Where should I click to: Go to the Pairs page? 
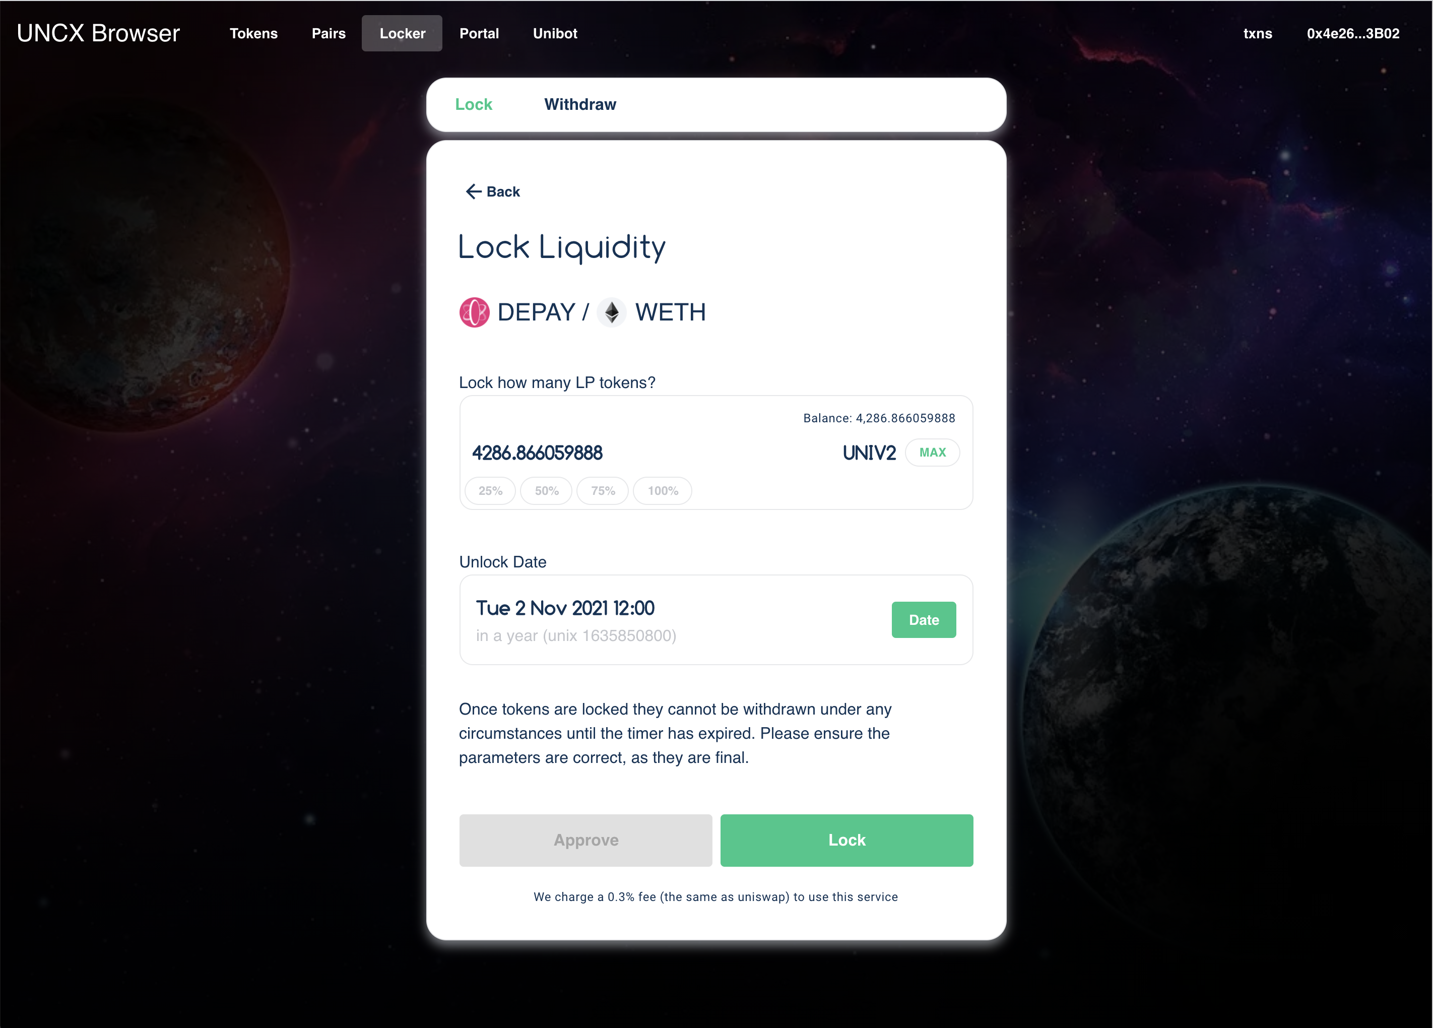tap(329, 33)
